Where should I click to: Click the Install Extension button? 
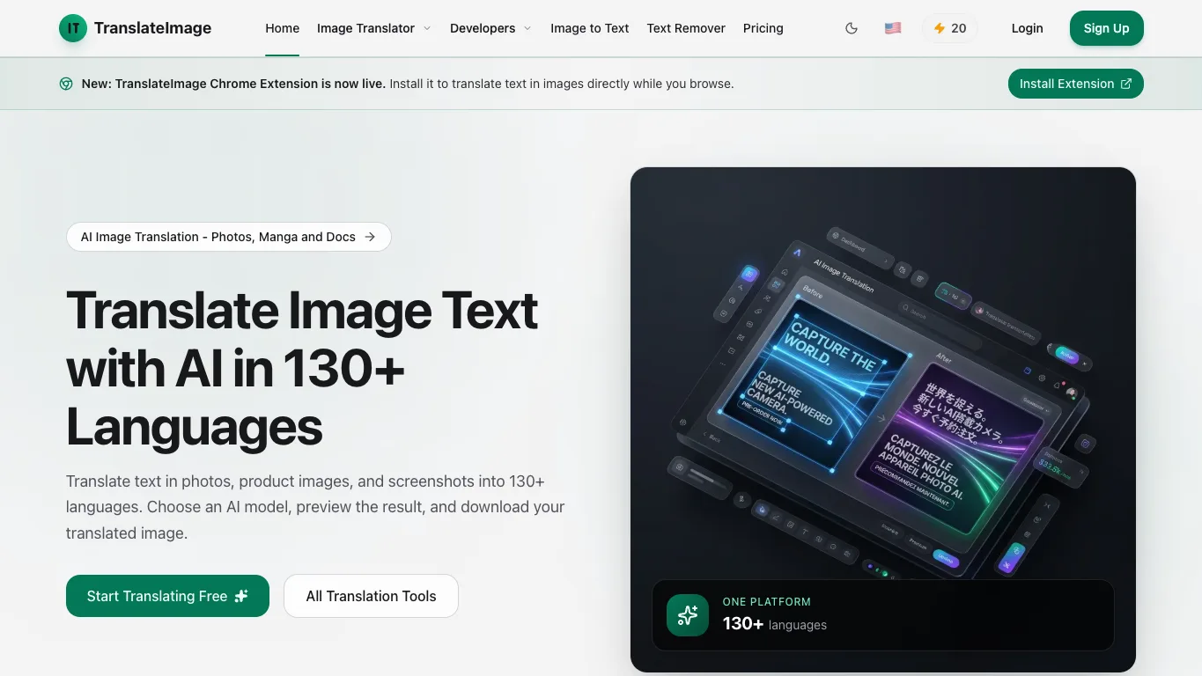(x=1075, y=84)
